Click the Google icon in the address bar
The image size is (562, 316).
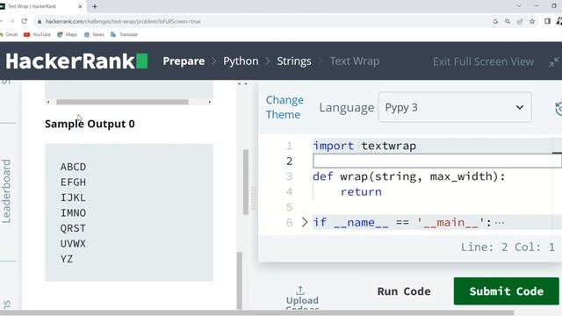click(x=495, y=21)
